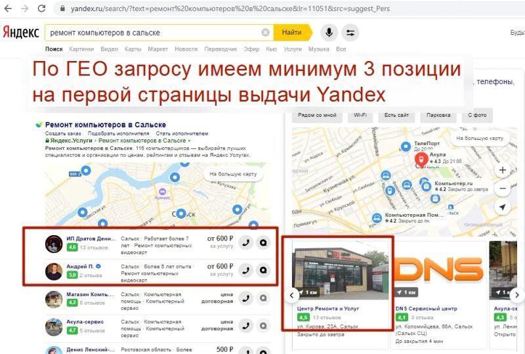The image size is (525, 354).
Task: Enable the 'Парковка' filter chip
Action: coord(438,115)
